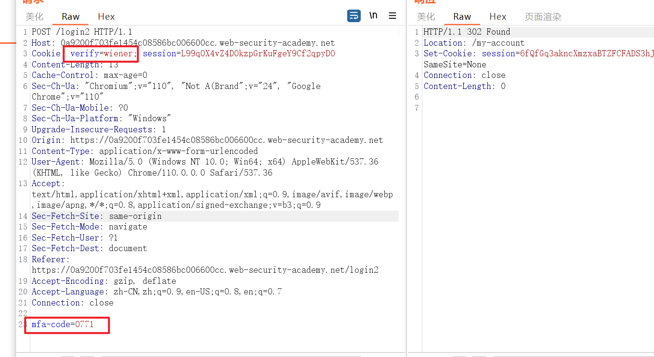Screen dimensions: 654x357
Task: Click Accept-Encoding: gzip, deflate line
Action: click(104, 281)
